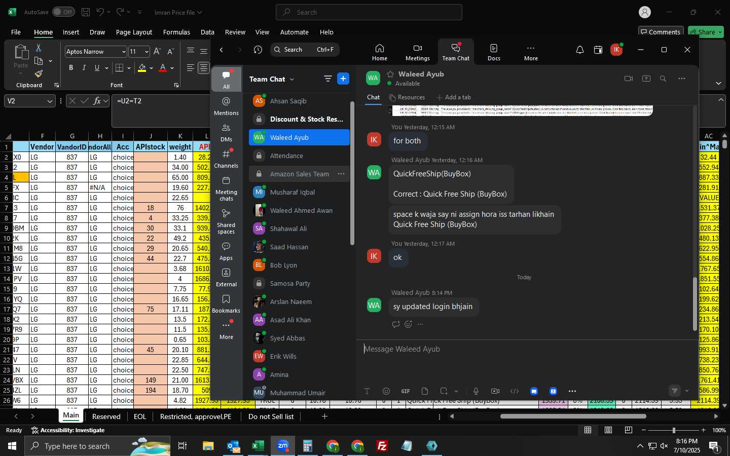Attach a file to message
Viewport: 730px width, 456px height.
[425, 391]
